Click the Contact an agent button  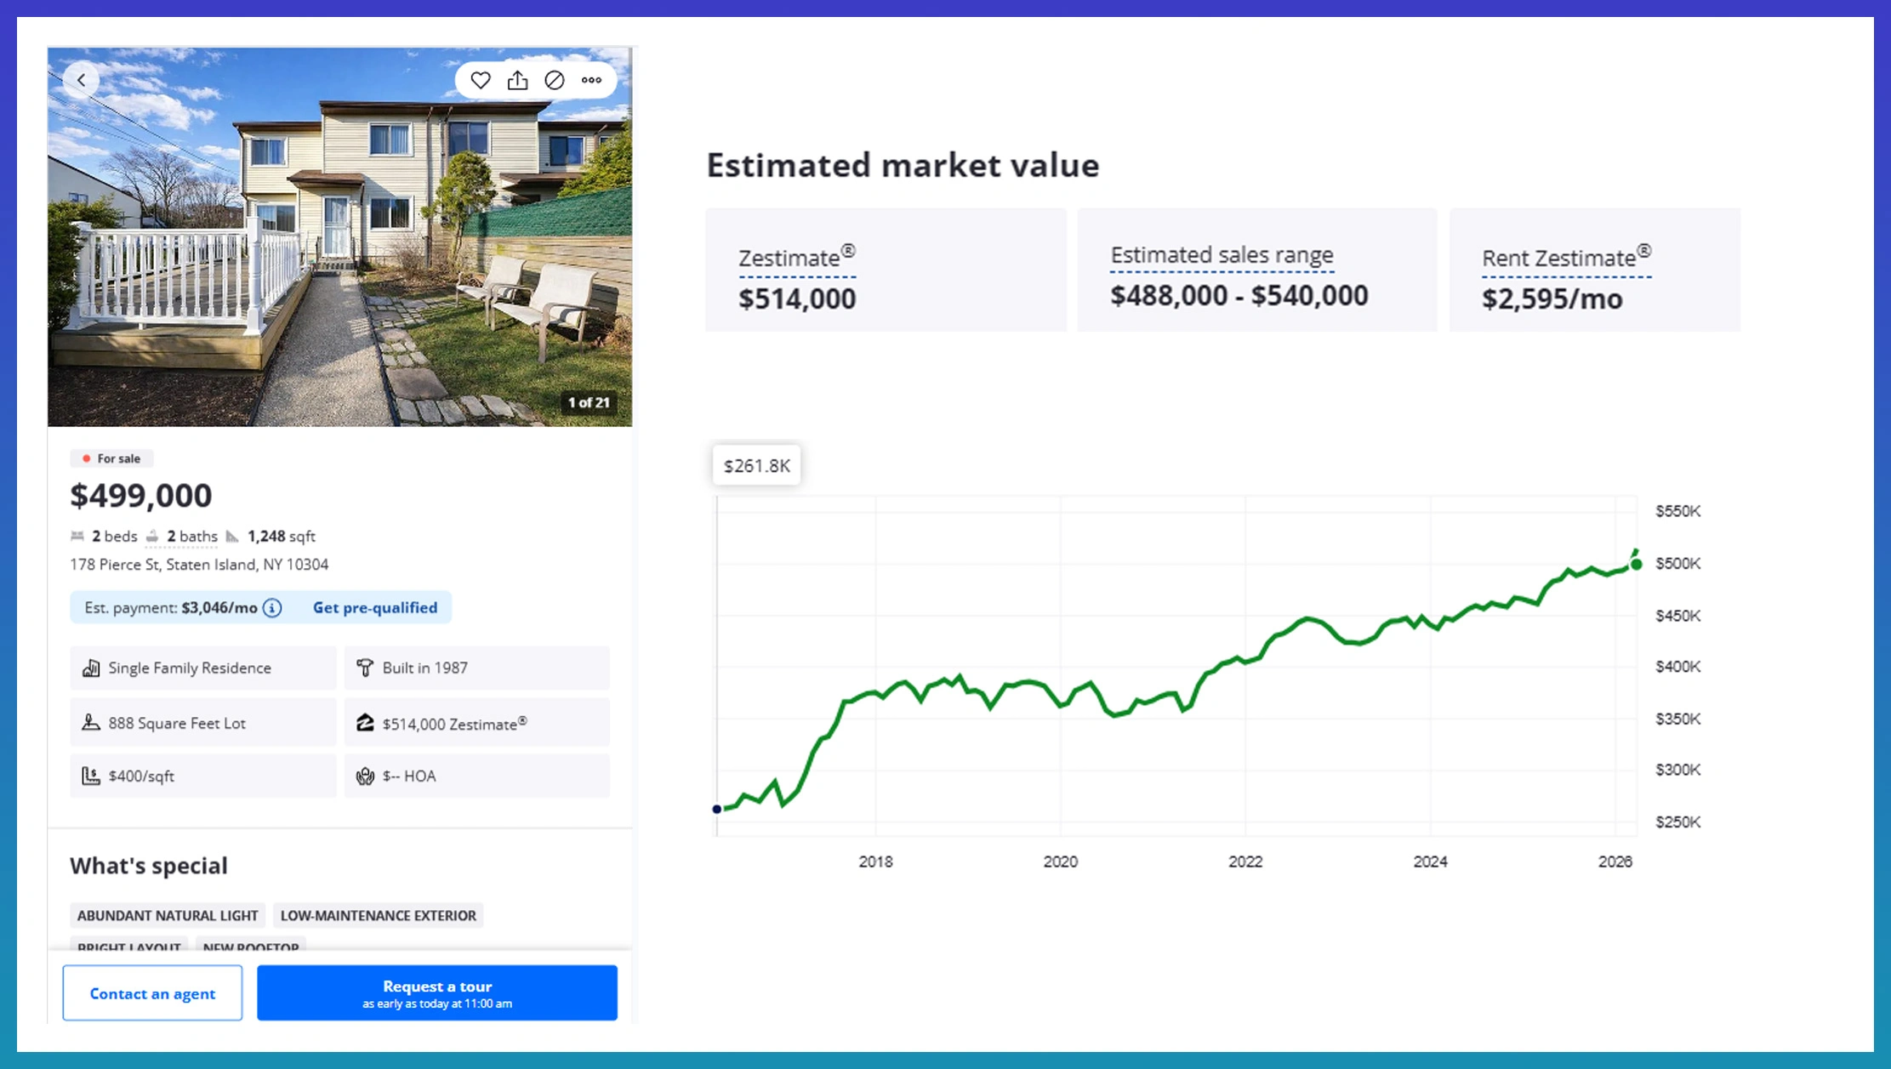152,992
